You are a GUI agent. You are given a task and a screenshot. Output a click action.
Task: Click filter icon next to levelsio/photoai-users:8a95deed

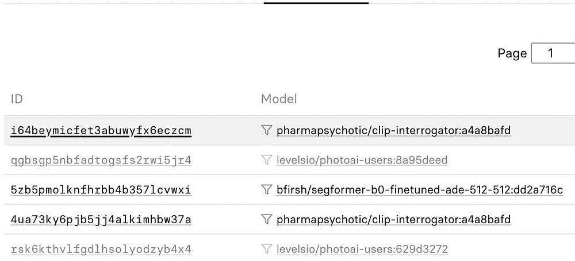click(x=266, y=160)
